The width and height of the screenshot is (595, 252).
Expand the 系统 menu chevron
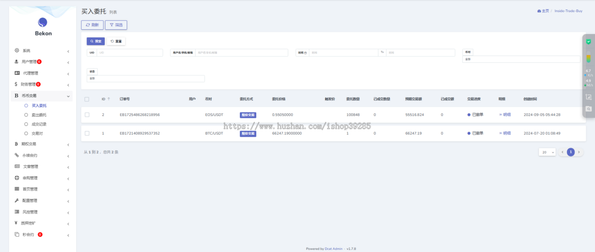click(68, 50)
